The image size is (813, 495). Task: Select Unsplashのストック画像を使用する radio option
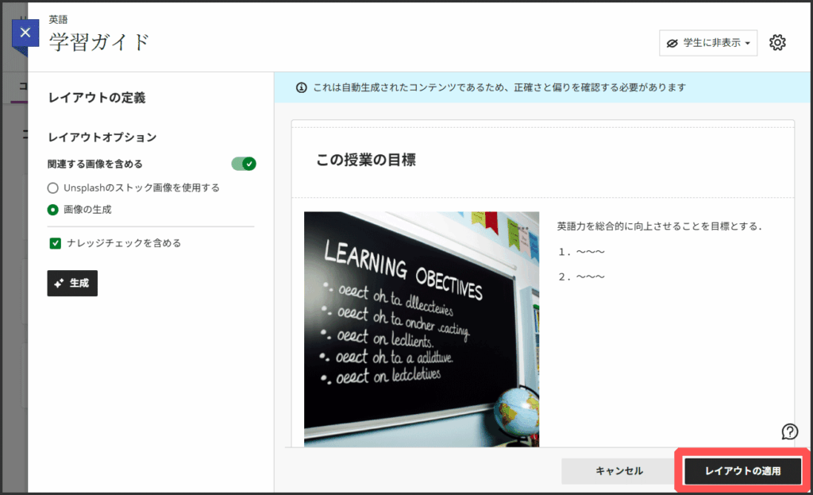[x=53, y=188]
